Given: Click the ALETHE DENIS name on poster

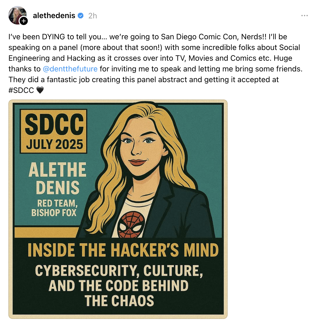Looking at the screenshot, I should (x=58, y=178).
